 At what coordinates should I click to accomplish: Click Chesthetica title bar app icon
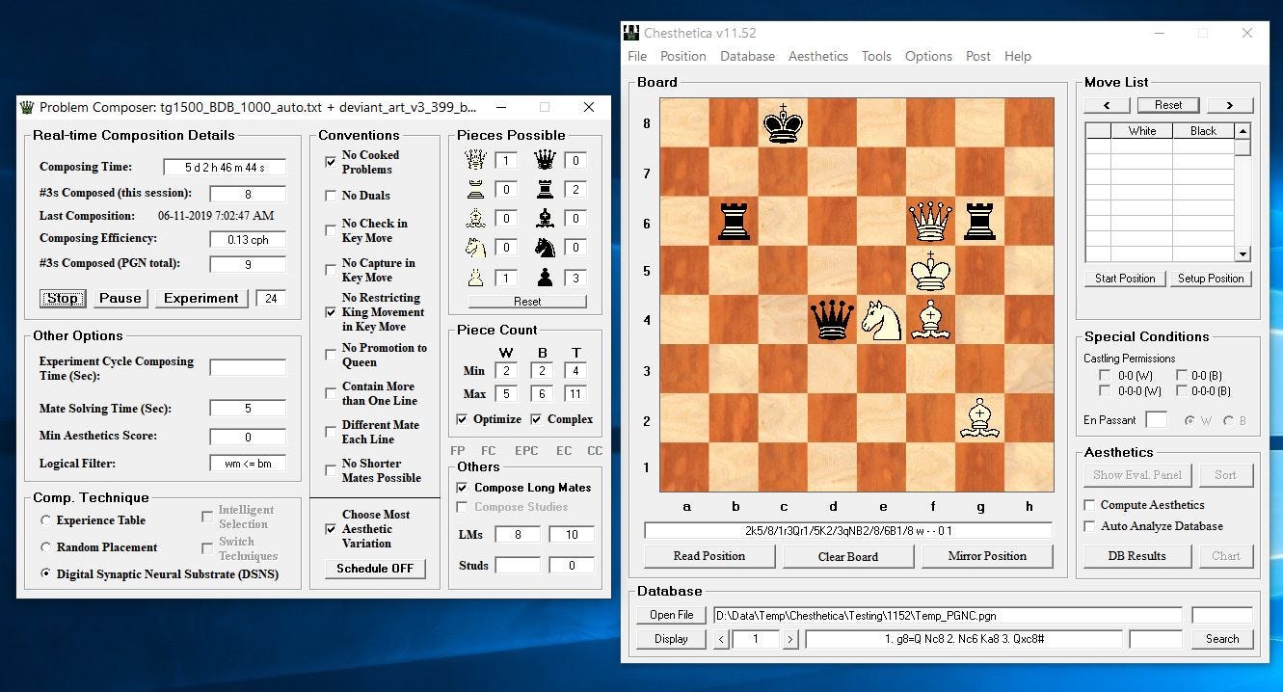(630, 33)
